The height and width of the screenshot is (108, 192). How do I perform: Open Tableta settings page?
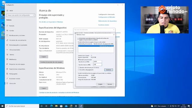(x=12, y=55)
